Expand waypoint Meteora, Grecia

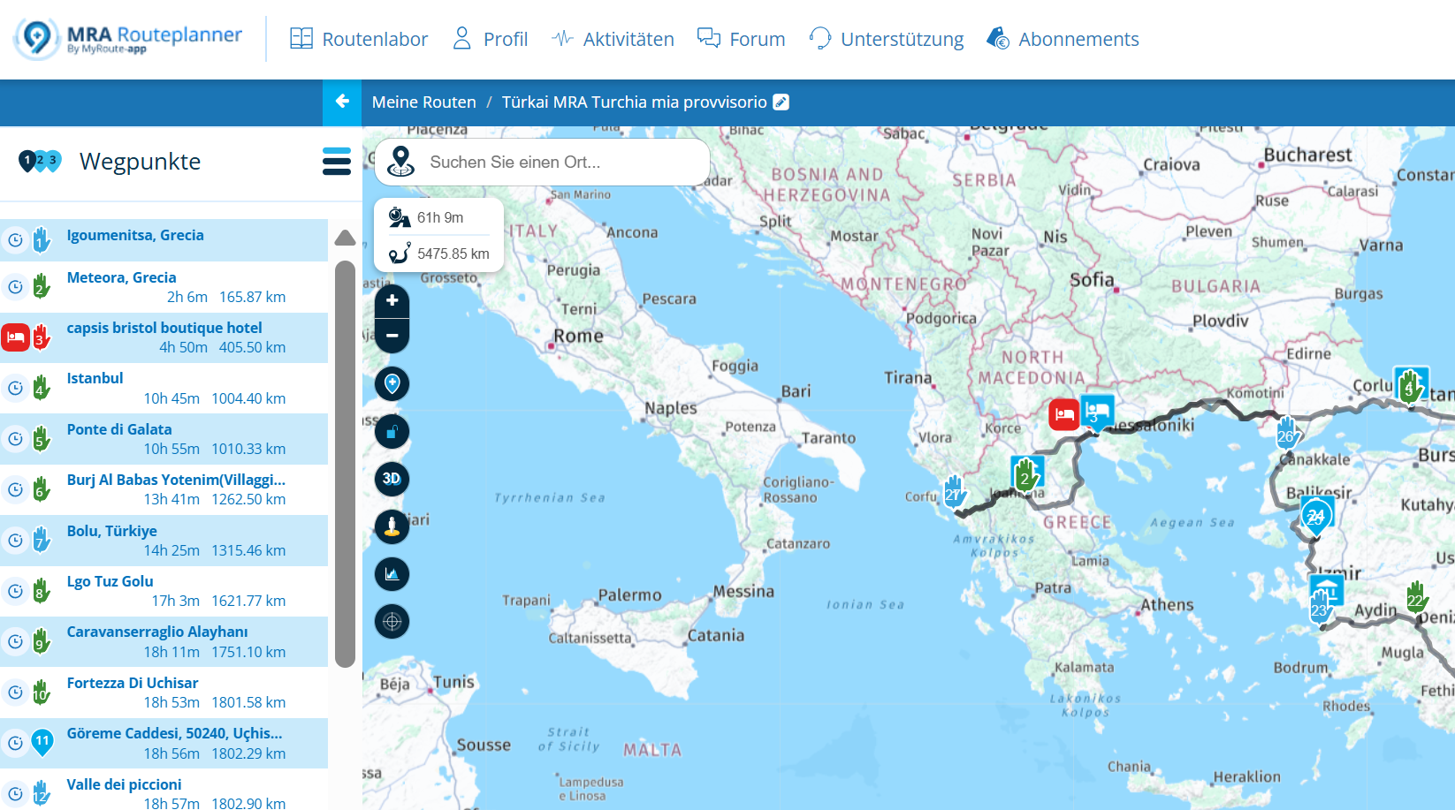[122, 277]
